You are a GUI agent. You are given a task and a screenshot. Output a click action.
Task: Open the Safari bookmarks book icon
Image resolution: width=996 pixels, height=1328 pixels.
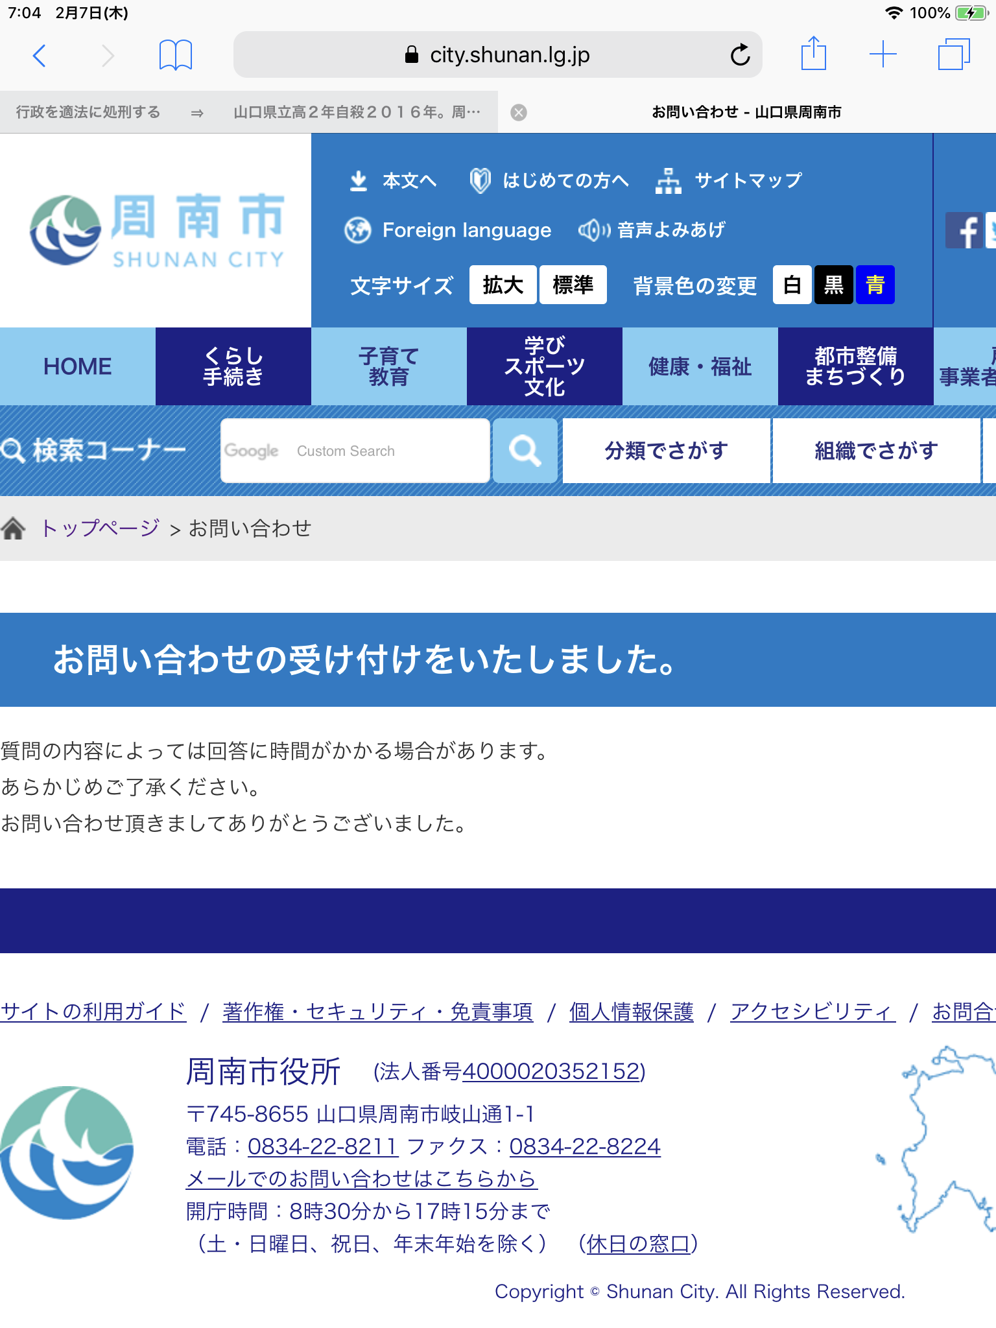175,55
